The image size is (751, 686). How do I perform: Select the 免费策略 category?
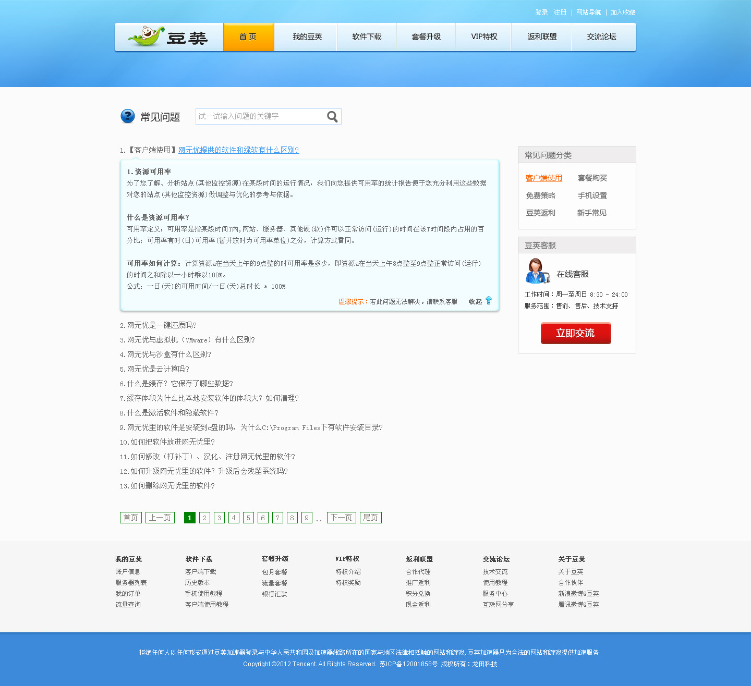click(541, 196)
